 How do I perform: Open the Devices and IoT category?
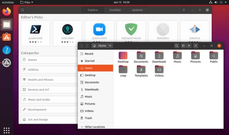(49, 89)
